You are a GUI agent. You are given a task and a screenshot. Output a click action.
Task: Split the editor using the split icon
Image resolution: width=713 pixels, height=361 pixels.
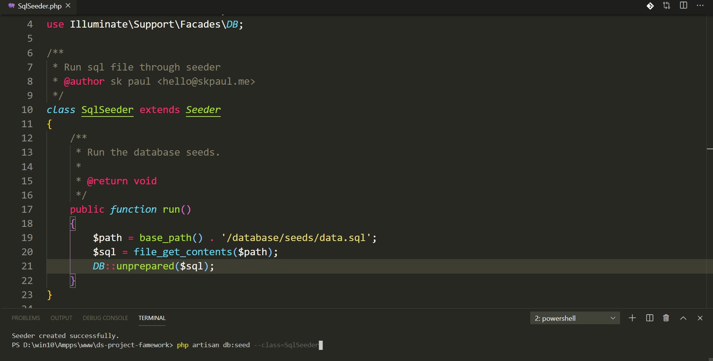(684, 6)
